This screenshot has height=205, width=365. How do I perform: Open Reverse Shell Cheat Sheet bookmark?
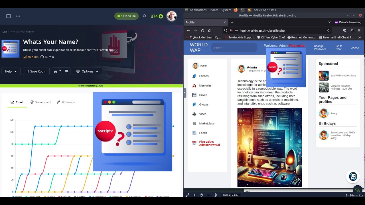(x=336, y=37)
